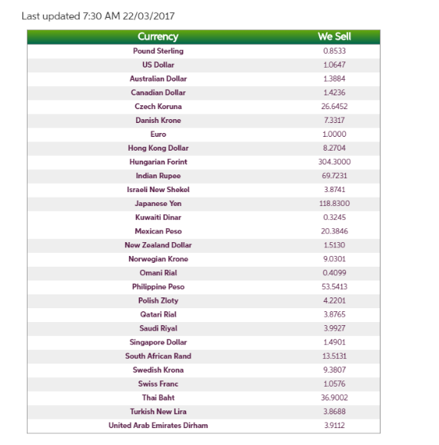The image size is (439, 445).
Task: Click the Canadian Dollar rate 1.4236
Action: point(334,92)
